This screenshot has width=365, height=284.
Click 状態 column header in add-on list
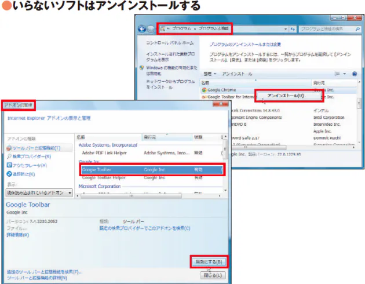point(206,137)
